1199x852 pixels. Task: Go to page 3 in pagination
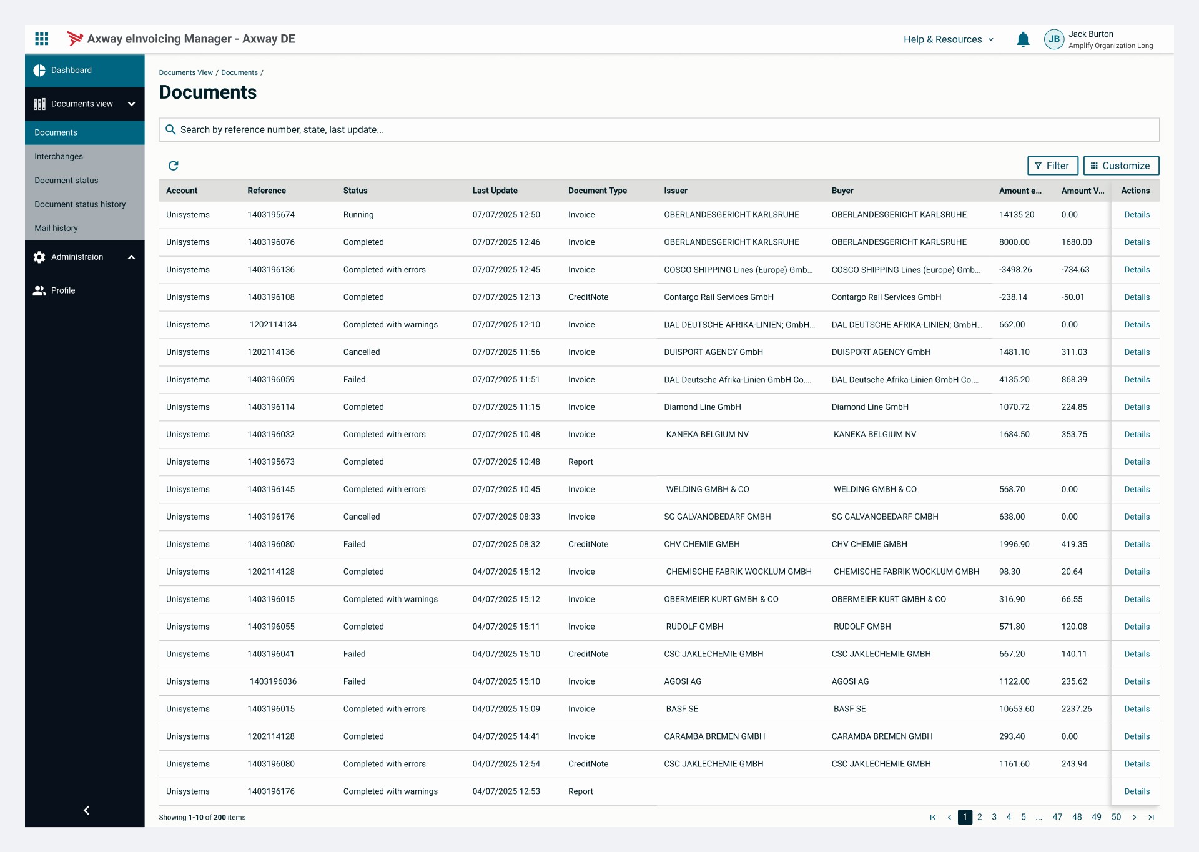point(994,817)
